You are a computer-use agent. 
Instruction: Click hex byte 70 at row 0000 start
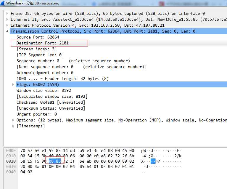tap(23, 150)
